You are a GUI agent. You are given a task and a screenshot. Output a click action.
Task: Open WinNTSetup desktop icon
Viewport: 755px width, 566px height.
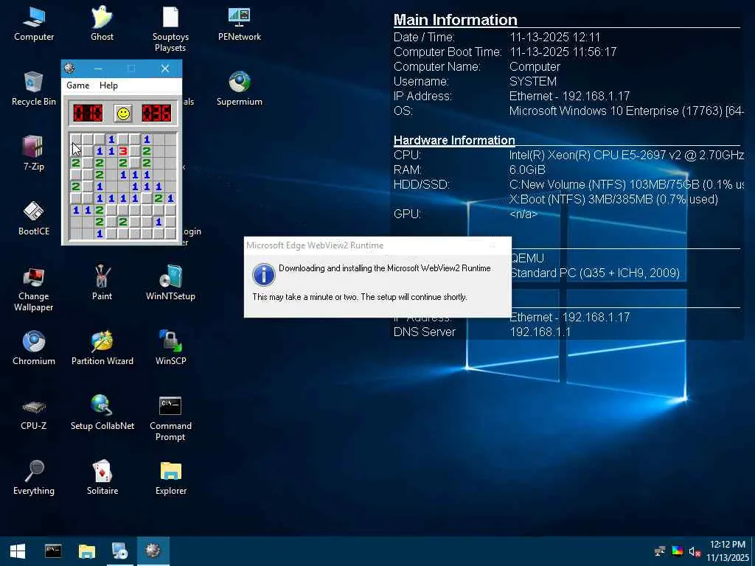tap(170, 283)
